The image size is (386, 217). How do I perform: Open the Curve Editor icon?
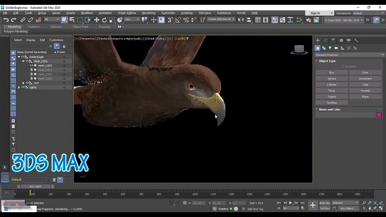coord(283,20)
